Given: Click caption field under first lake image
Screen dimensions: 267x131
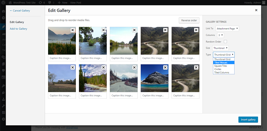Looking at the screenshot, I should tap(62, 58).
